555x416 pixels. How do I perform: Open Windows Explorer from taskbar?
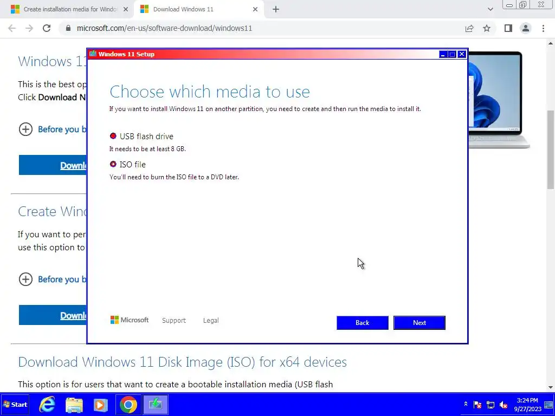click(x=74, y=405)
